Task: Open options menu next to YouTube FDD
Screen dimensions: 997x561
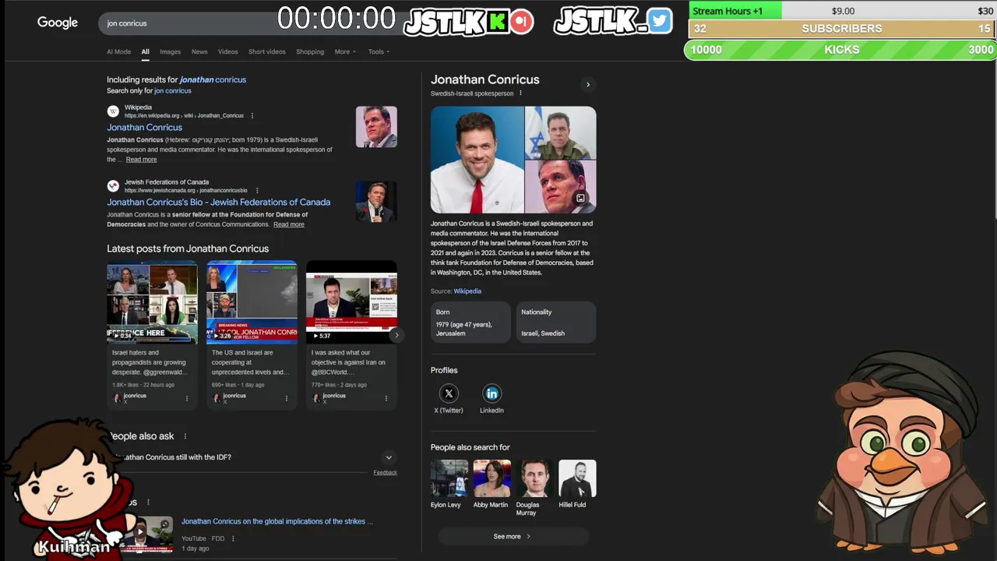Action: tap(233, 538)
